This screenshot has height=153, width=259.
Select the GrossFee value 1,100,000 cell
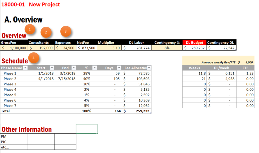click(14, 48)
